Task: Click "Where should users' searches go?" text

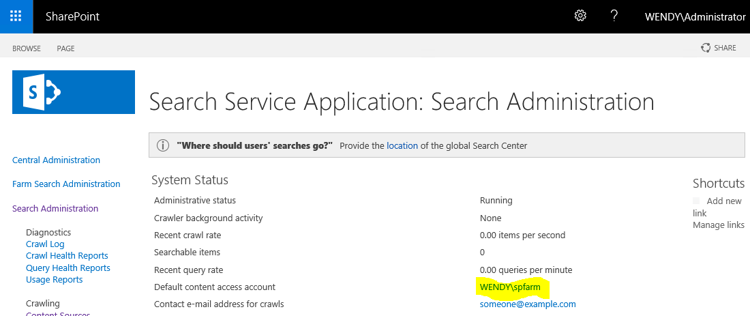Action: [254, 145]
